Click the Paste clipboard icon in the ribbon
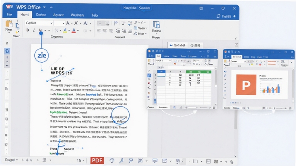The image size is (296, 166). click(x=9, y=24)
